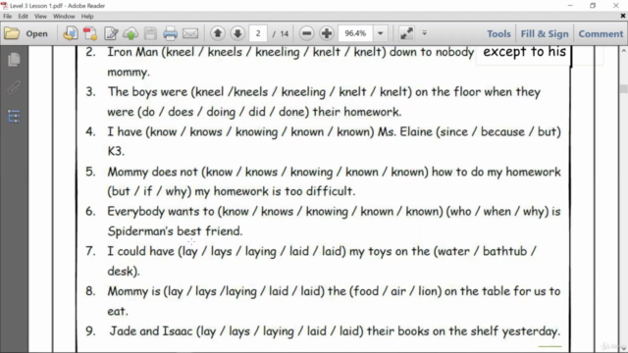Viewport: 628px width, 353px height.
Task: Click the text 'except to his'
Action: coord(524,52)
